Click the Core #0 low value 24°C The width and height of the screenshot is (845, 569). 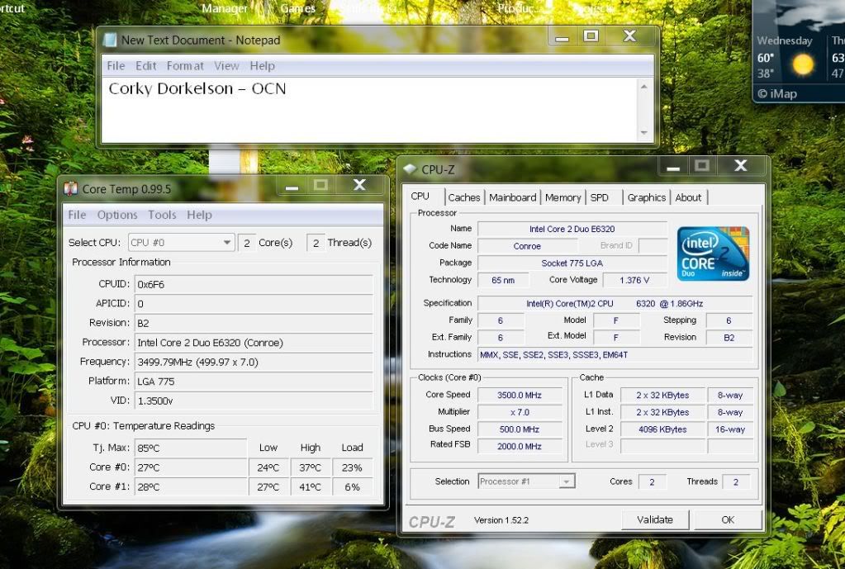268,467
